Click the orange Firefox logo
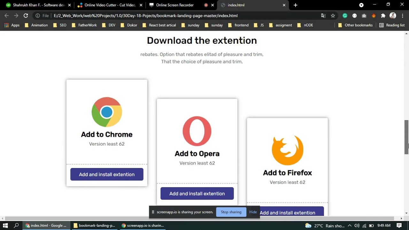Screen dimensions: 409x230 pos(287,150)
